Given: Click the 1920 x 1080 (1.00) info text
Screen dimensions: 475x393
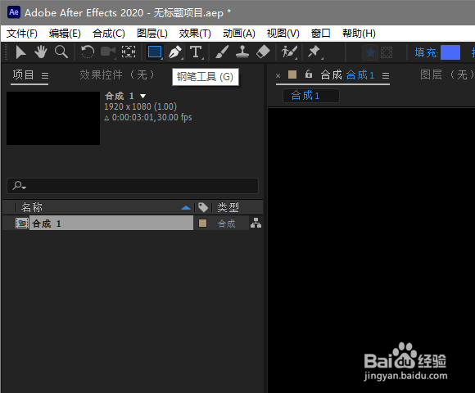Looking at the screenshot, I should [140, 106].
